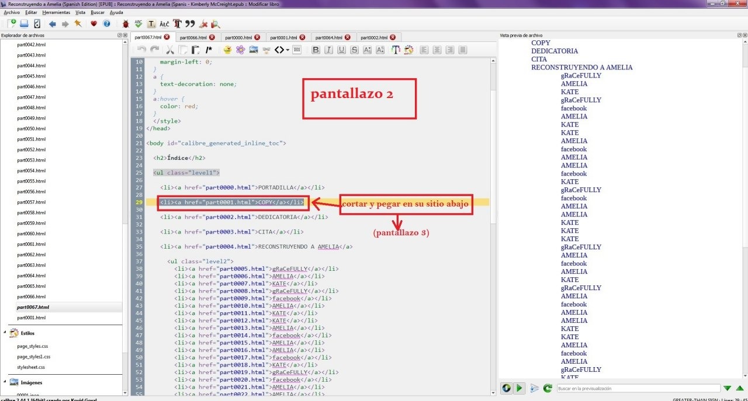Toggle preview auto-sync play button
The image size is (748, 401).
pyautogui.click(x=520, y=388)
